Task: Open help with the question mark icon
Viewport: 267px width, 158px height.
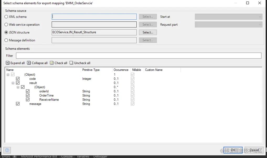Action: pyautogui.click(x=7, y=150)
